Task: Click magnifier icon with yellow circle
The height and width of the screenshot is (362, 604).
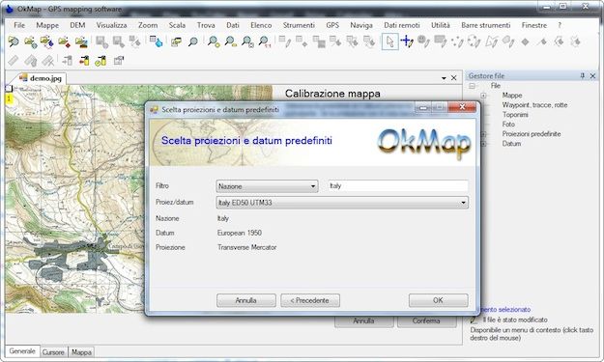Action: 214,42
